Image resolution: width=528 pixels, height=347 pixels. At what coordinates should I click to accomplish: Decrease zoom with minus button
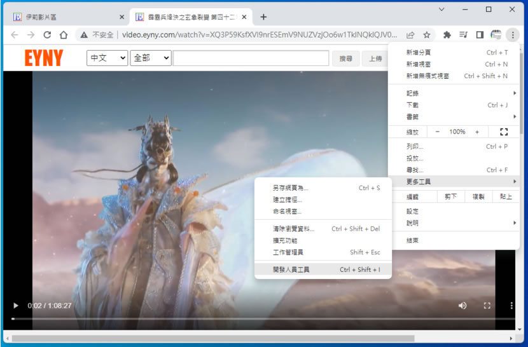(437, 132)
